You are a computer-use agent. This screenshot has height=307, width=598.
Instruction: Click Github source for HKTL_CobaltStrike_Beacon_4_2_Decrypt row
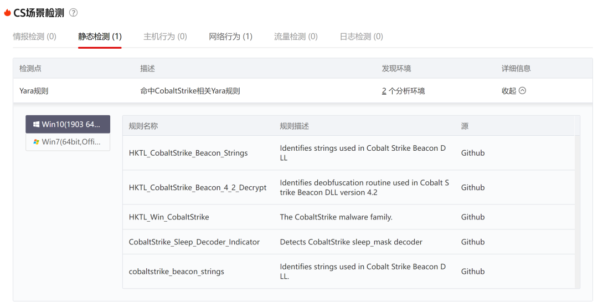click(x=473, y=187)
